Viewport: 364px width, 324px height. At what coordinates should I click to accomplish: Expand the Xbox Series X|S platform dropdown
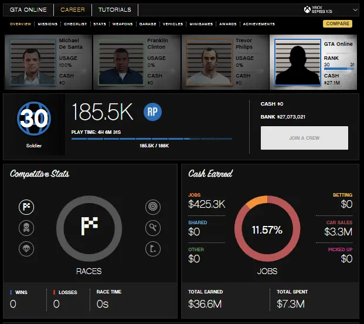(x=355, y=10)
